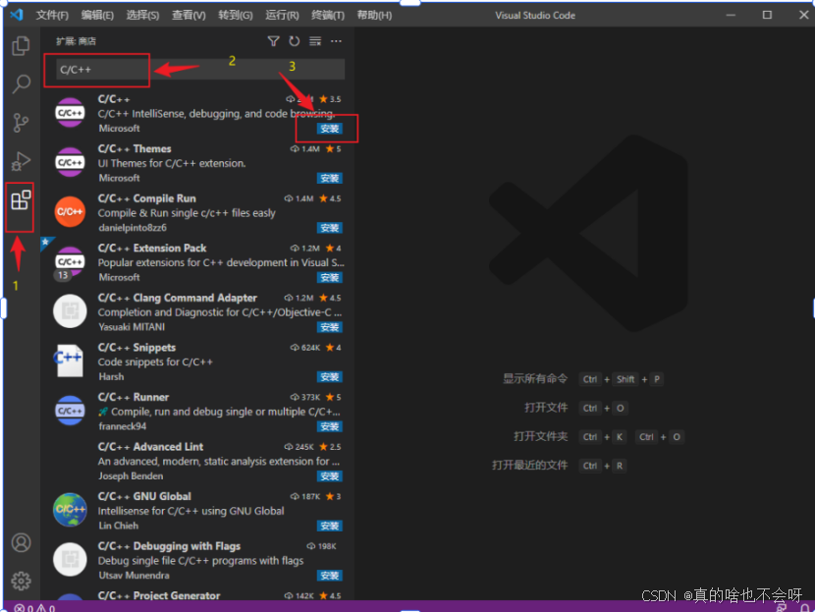Click publisher name Yasuaki MITANI

click(132, 327)
